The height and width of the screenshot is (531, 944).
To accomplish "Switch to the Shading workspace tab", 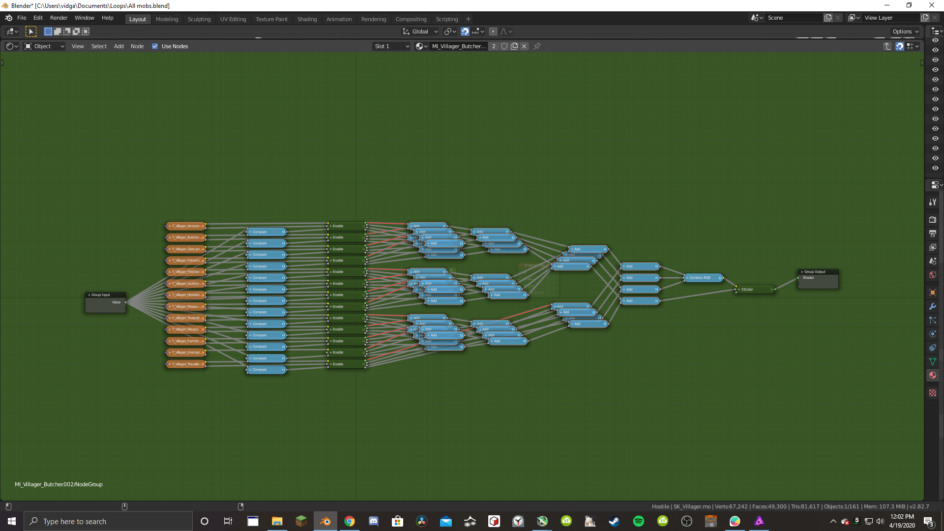I will [307, 19].
